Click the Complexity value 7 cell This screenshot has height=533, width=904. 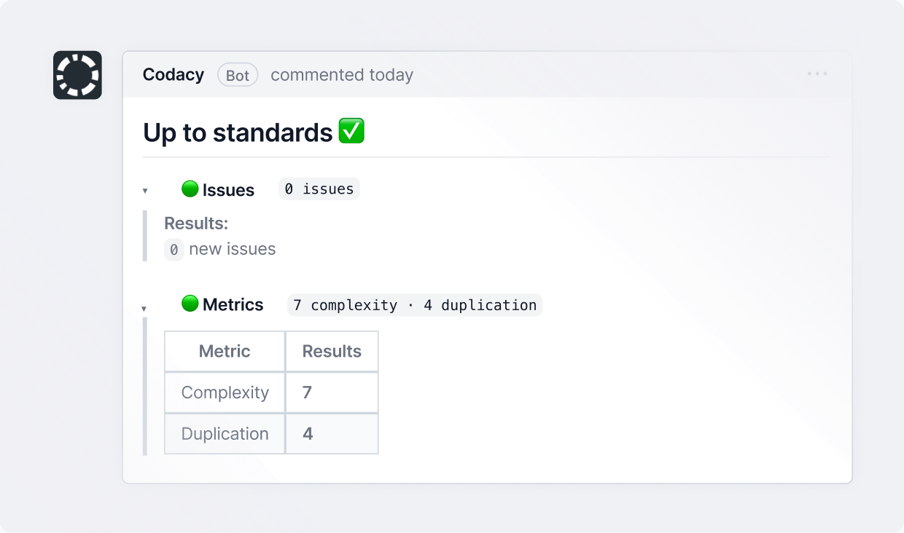[332, 392]
